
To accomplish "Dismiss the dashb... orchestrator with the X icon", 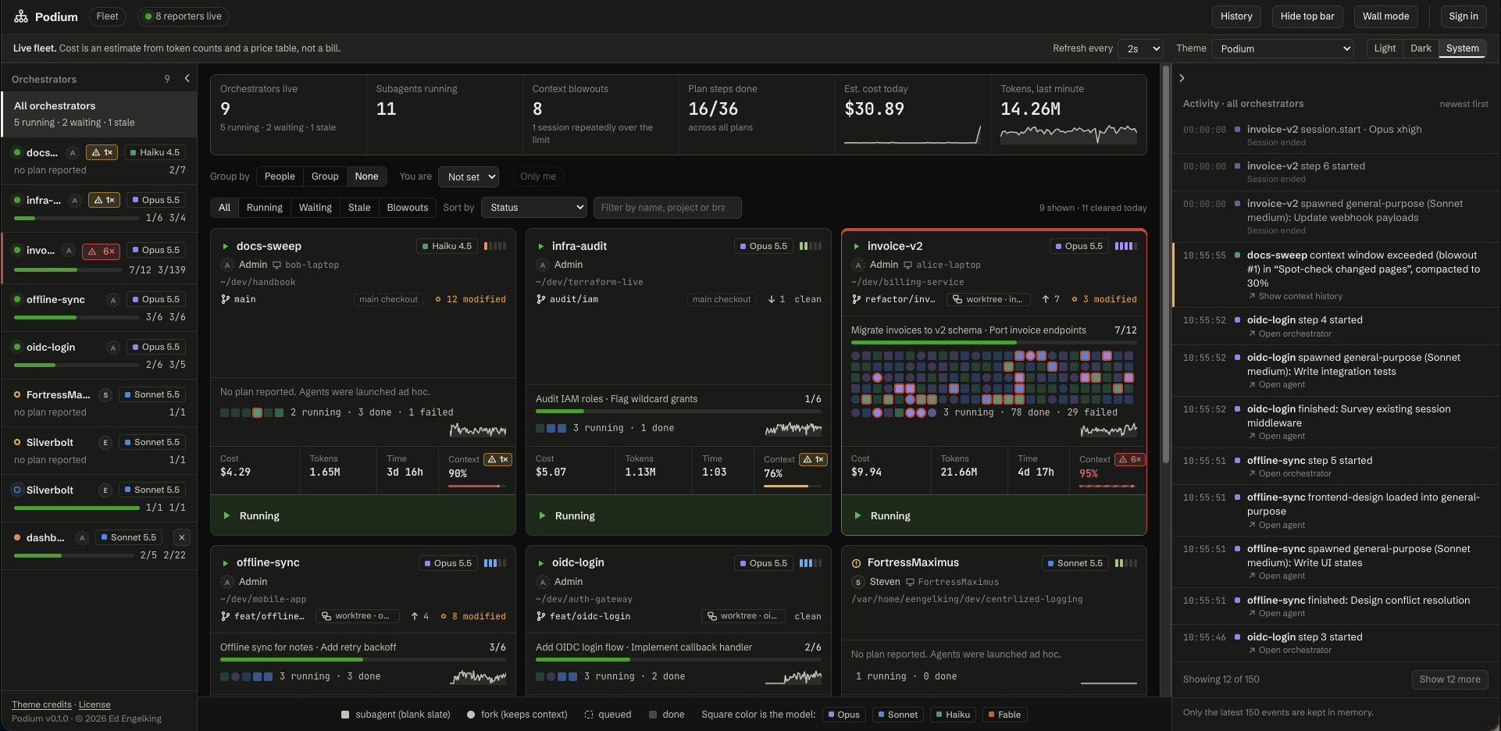I will pyautogui.click(x=182, y=537).
